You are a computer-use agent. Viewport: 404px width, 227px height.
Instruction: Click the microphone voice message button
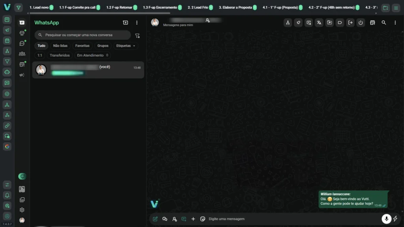click(386, 219)
